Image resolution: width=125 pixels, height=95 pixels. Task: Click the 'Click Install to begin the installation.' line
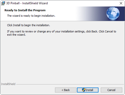(28, 25)
